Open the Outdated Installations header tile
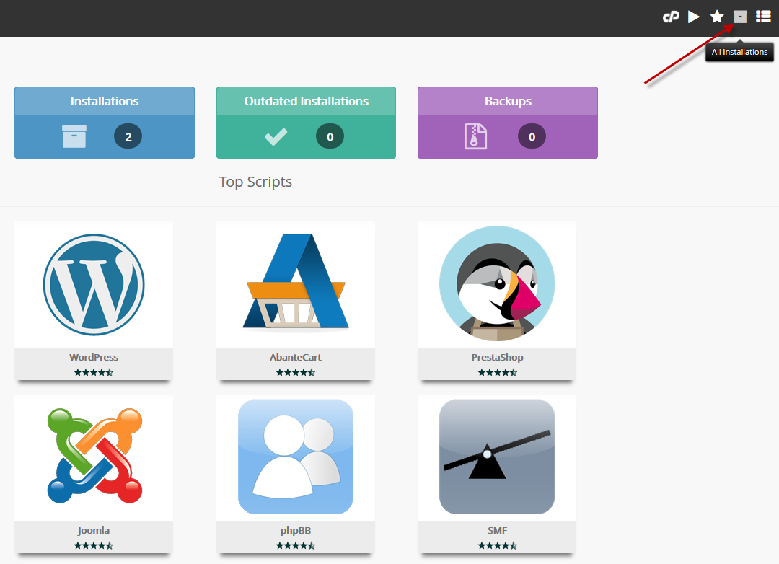 point(306,101)
